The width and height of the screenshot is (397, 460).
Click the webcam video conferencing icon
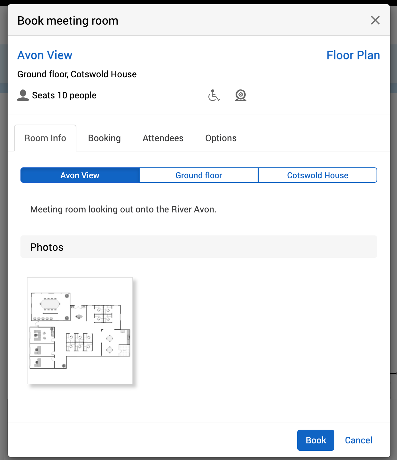[241, 95]
